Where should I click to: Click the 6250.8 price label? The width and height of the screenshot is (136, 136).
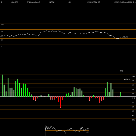127,79
